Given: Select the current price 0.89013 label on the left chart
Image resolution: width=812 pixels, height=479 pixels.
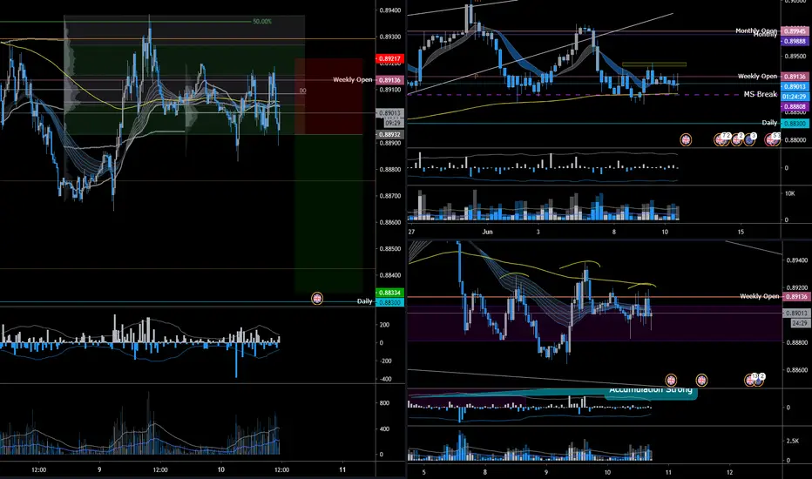Looking at the screenshot, I should pyautogui.click(x=389, y=112).
